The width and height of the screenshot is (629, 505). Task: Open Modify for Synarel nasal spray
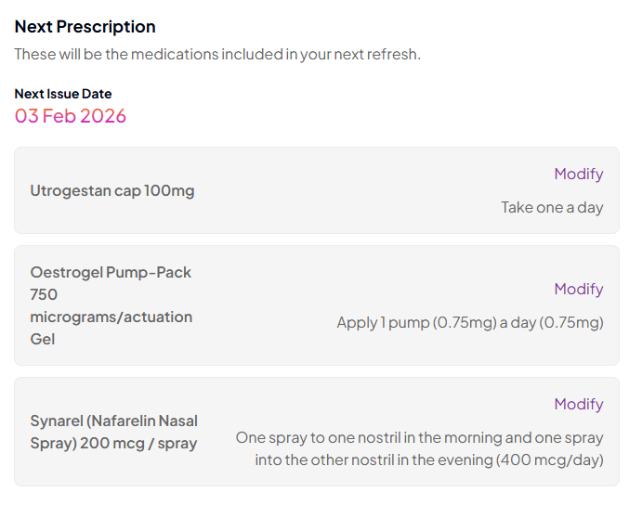[x=578, y=404]
